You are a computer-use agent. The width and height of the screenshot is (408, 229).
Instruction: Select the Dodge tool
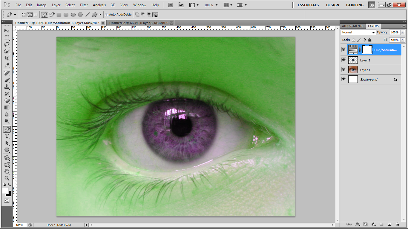point(7,121)
